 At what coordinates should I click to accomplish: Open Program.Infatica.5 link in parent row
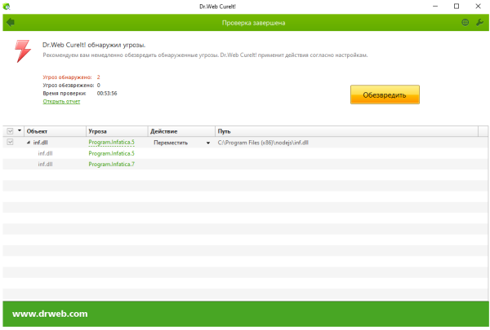click(111, 143)
